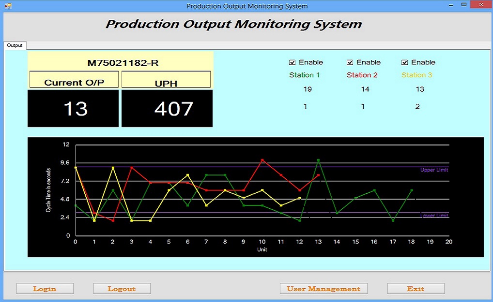
Task: Click the UPH header box
Action: coord(166,80)
